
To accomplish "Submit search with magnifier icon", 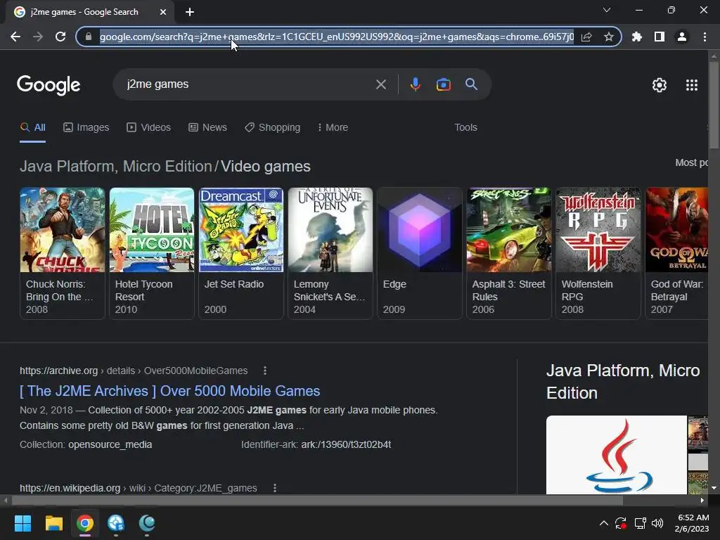I will click(471, 84).
